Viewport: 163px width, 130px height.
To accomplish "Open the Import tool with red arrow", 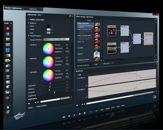I will click(x=8, y=55).
